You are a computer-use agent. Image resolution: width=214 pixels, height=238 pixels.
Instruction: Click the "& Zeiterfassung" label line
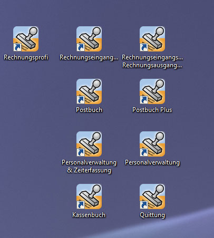89,170
